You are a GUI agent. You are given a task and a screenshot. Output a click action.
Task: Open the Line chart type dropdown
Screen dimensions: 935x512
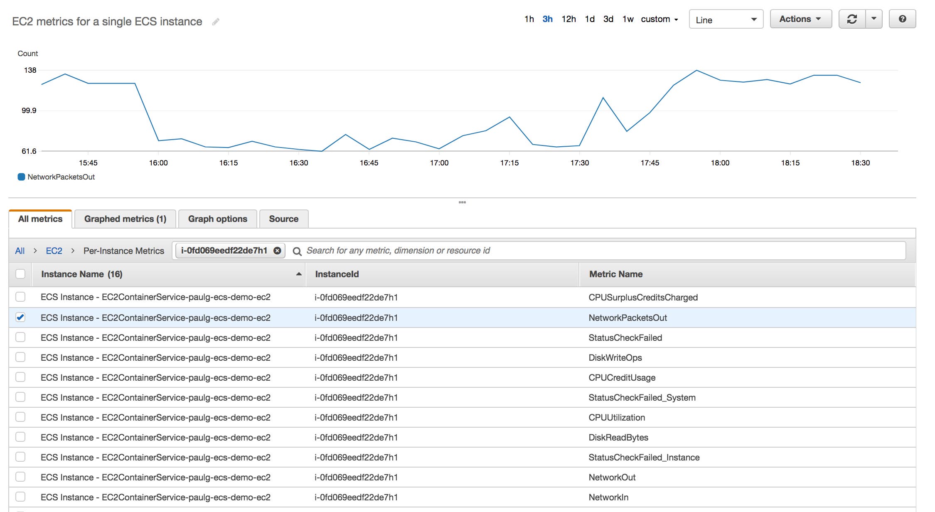pyautogui.click(x=726, y=19)
